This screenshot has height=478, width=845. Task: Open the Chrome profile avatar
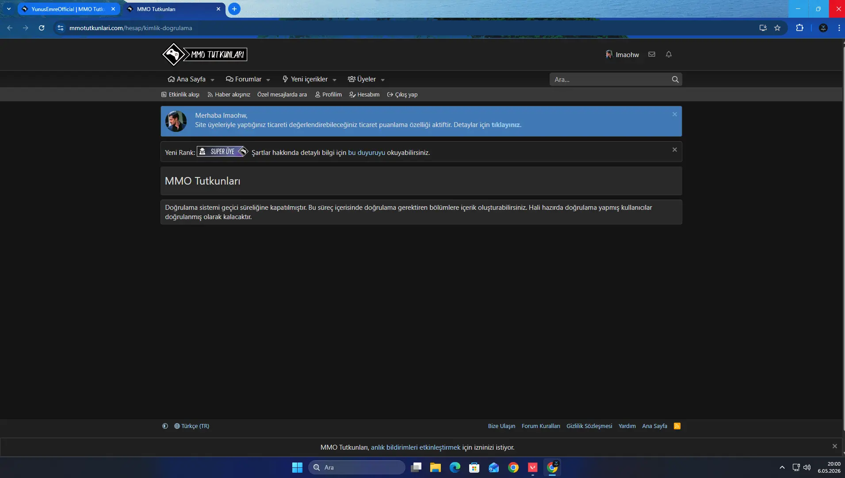823,28
